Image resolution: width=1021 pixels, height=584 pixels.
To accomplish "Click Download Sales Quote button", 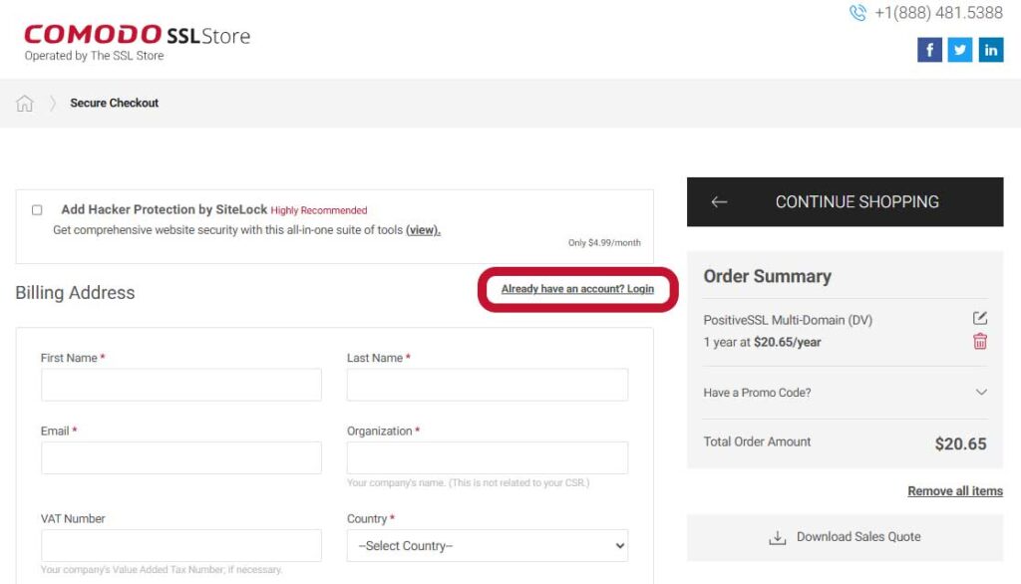I will click(x=846, y=537).
